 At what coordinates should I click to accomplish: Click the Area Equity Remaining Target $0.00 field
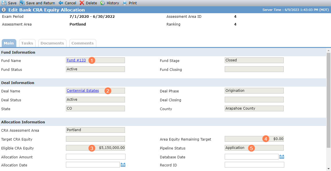pos(254,139)
